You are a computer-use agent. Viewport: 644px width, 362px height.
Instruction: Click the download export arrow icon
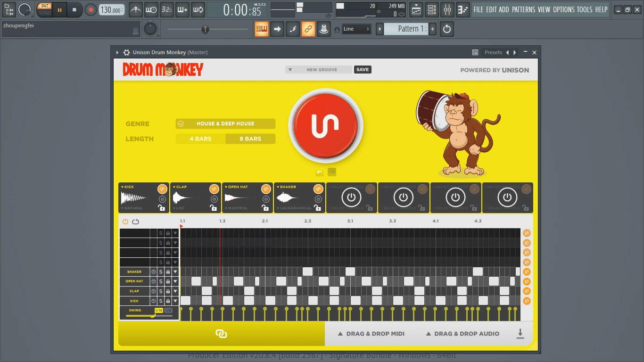click(520, 334)
